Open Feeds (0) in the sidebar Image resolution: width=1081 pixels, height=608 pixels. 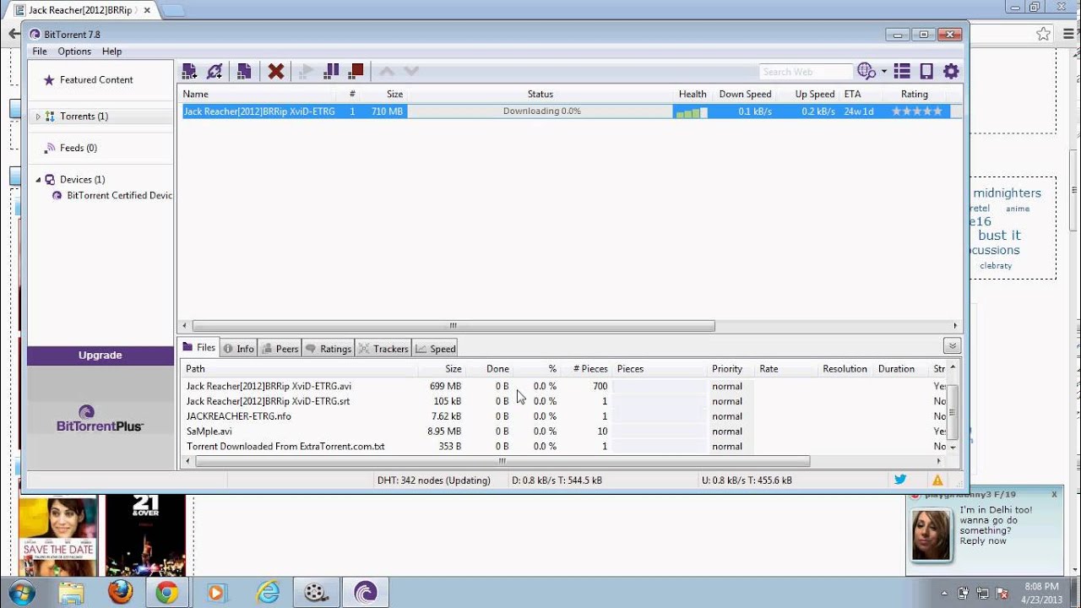(78, 148)
